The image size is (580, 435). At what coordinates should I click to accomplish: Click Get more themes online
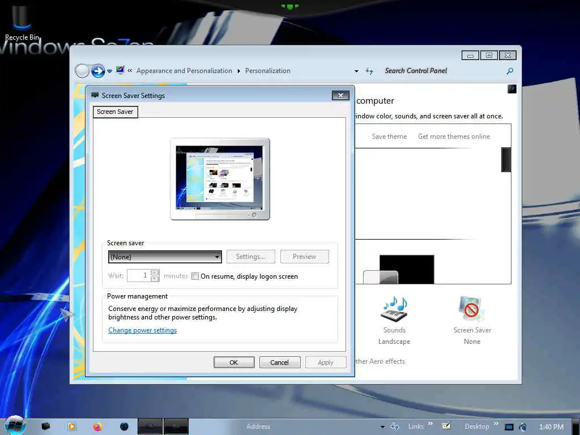[454, 137]
